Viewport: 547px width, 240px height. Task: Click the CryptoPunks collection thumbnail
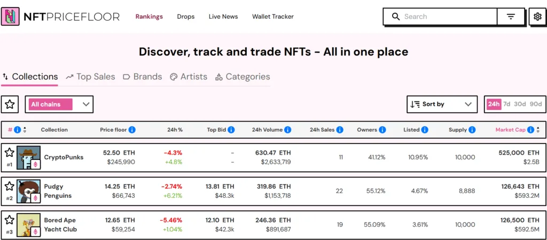(28, 157)
